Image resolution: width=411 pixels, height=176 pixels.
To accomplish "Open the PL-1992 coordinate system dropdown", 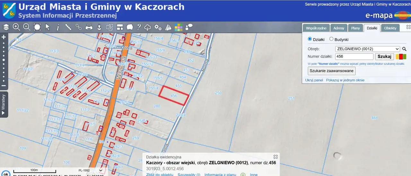I will coord(91,171).
